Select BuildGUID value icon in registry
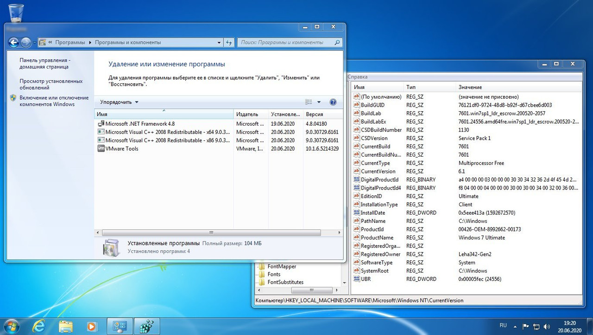 tap(356, 105)
